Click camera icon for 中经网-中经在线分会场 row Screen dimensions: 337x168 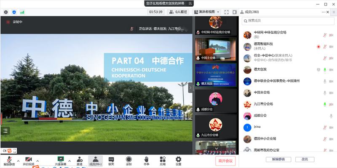click(x=331, y=35)
